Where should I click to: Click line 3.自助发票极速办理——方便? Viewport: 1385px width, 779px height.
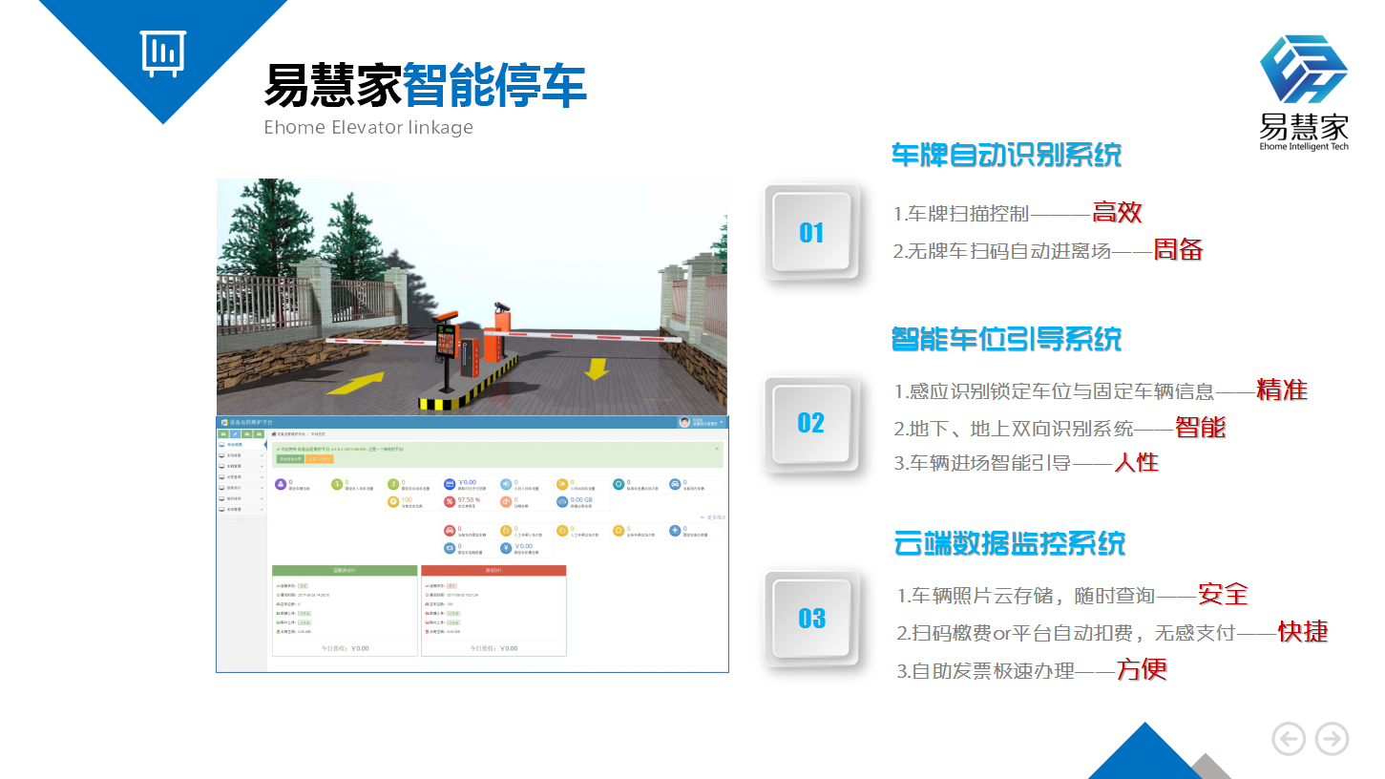1032,670
